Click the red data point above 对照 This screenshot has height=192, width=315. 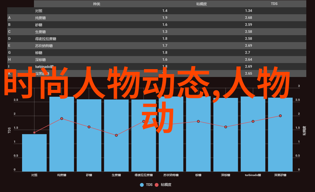(x=34, y=132)
